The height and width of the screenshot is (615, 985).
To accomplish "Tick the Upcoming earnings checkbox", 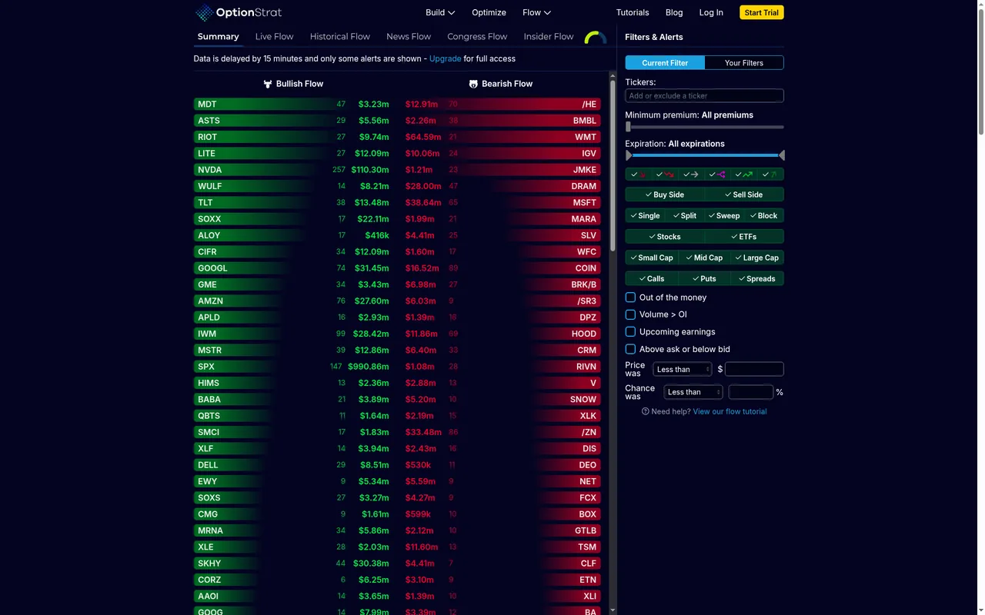I will [630, 331].
